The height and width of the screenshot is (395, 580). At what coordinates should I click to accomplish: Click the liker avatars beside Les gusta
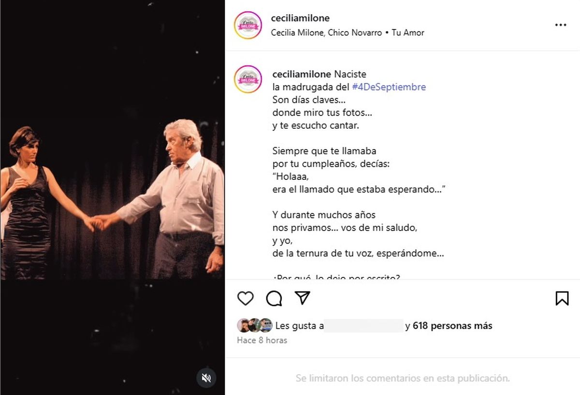coord(255,326)
